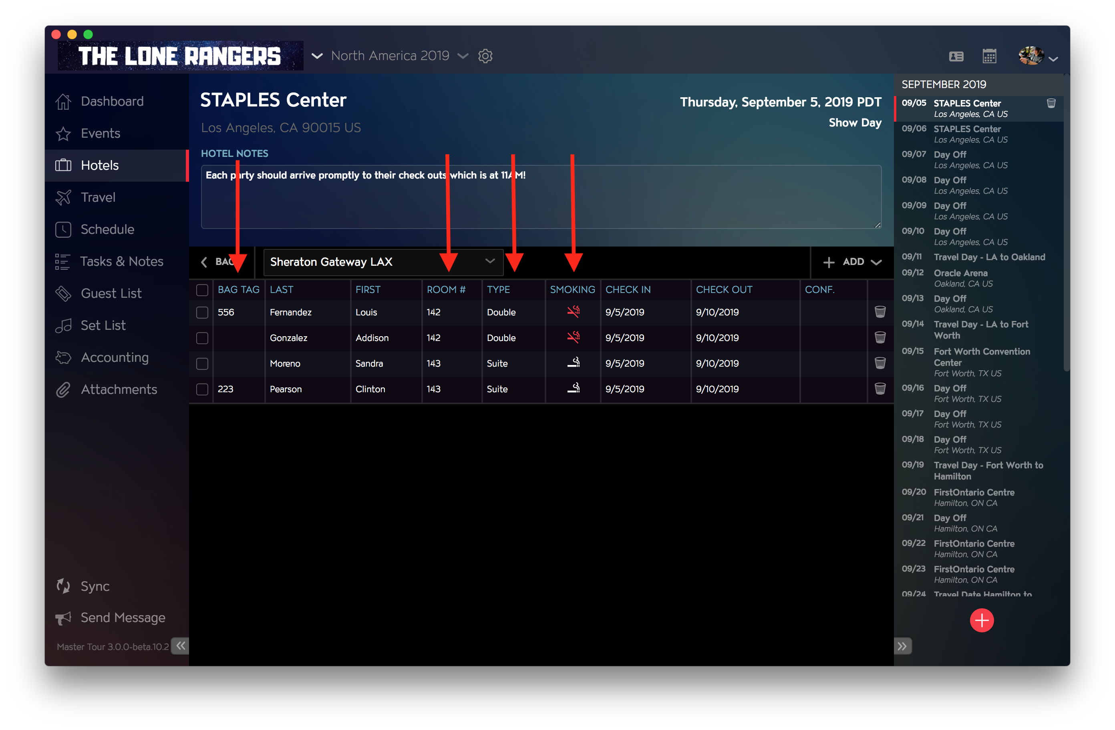Delete the 09/05 STAPLES Center day trash icon

click(1051, 104)
